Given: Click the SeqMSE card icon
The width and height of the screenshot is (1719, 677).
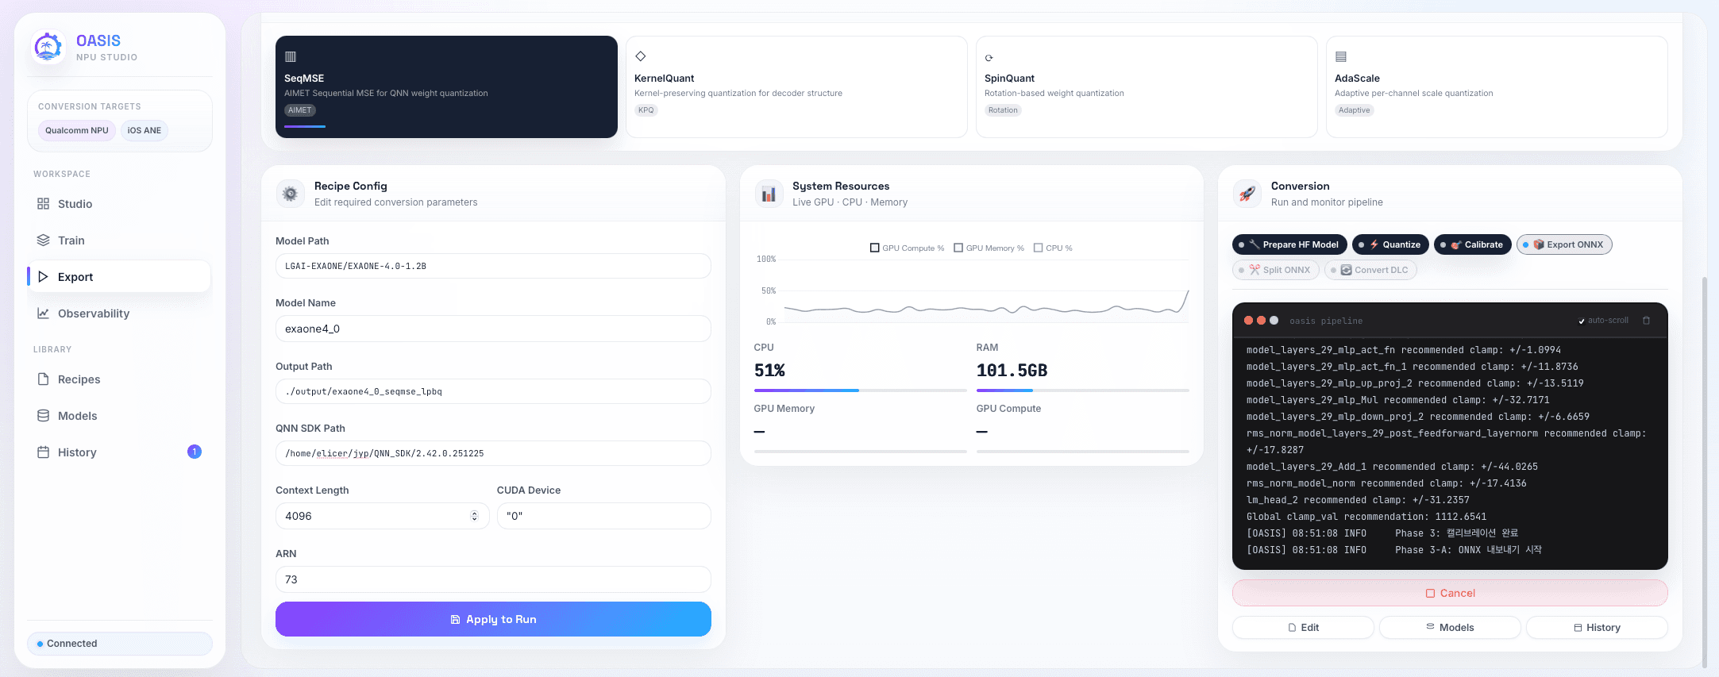Looking at the screenshot, I should pyautogui.click(x=291, y=56).
